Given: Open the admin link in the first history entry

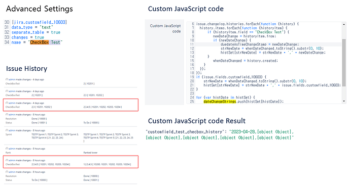Looking at the screenshot, I should click(x=12, y=80).
